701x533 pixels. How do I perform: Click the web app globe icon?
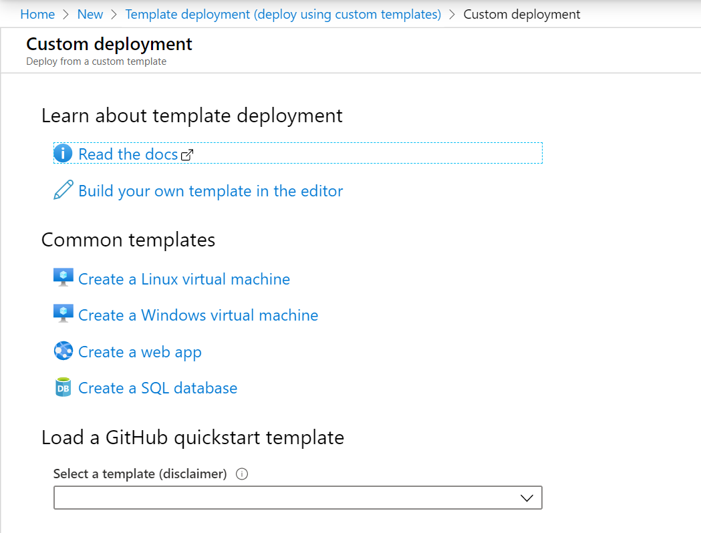point(63,351)
